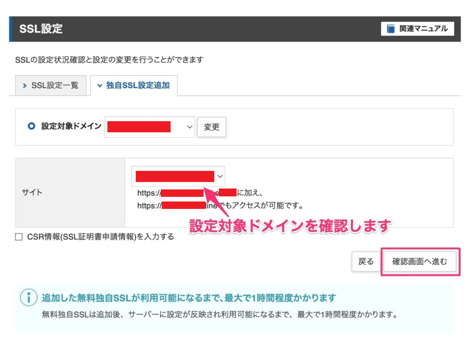Enable the CSR情報 input checkbox
476x364 pixels.
coord(19,237)
